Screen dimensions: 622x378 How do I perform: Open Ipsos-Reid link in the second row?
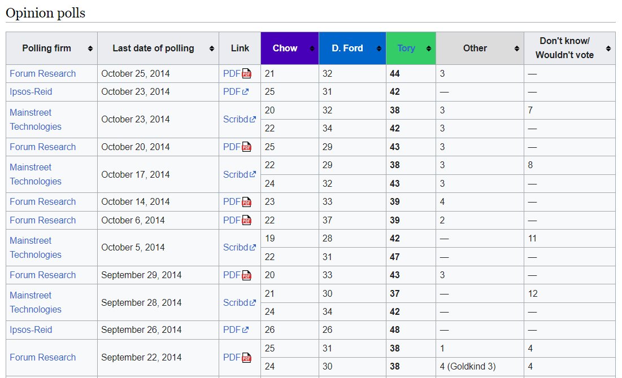click(x=31, y=92)
